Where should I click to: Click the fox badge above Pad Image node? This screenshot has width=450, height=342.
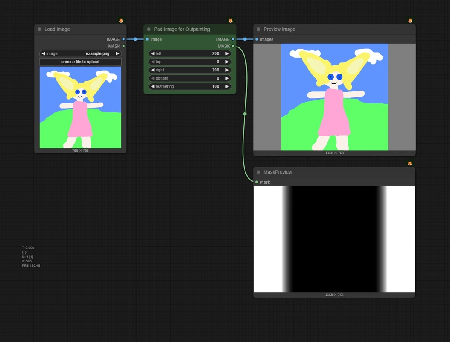point(231,21)
